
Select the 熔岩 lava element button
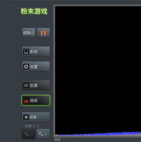coord(36,100)
